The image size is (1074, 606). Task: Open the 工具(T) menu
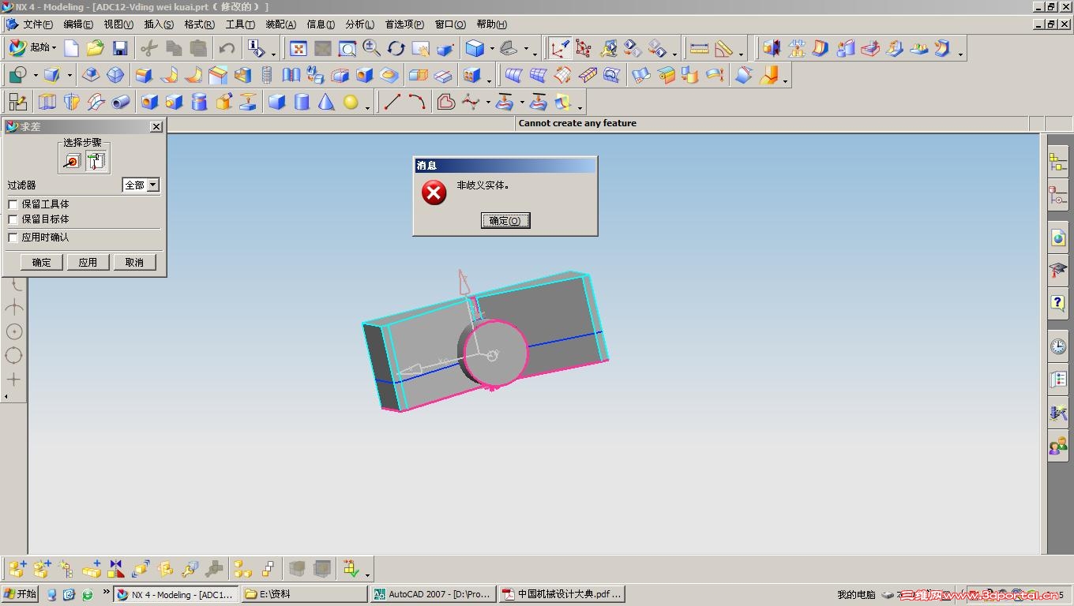point(240,24)
